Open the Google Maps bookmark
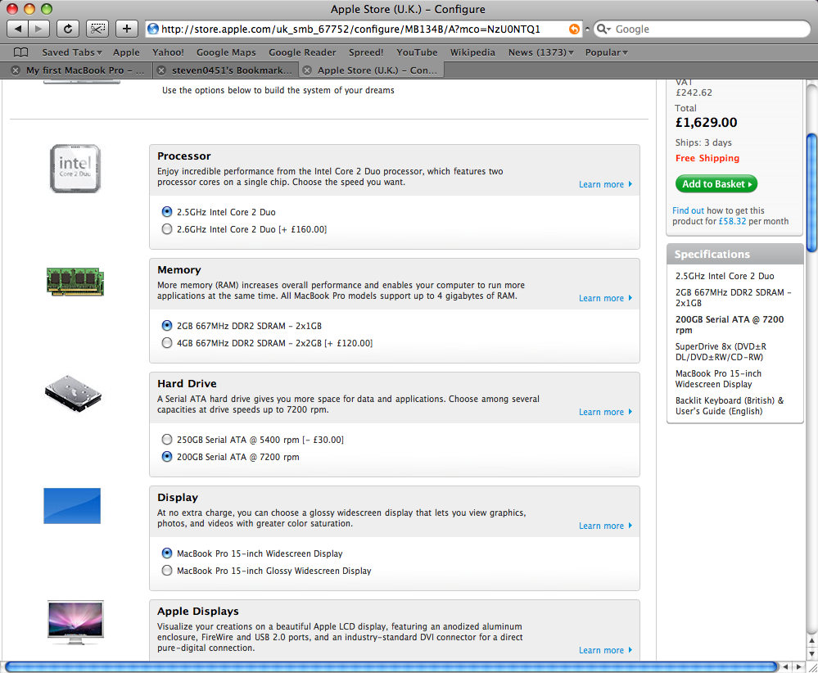This screenshot has height=673, width=818. [226, 52]
